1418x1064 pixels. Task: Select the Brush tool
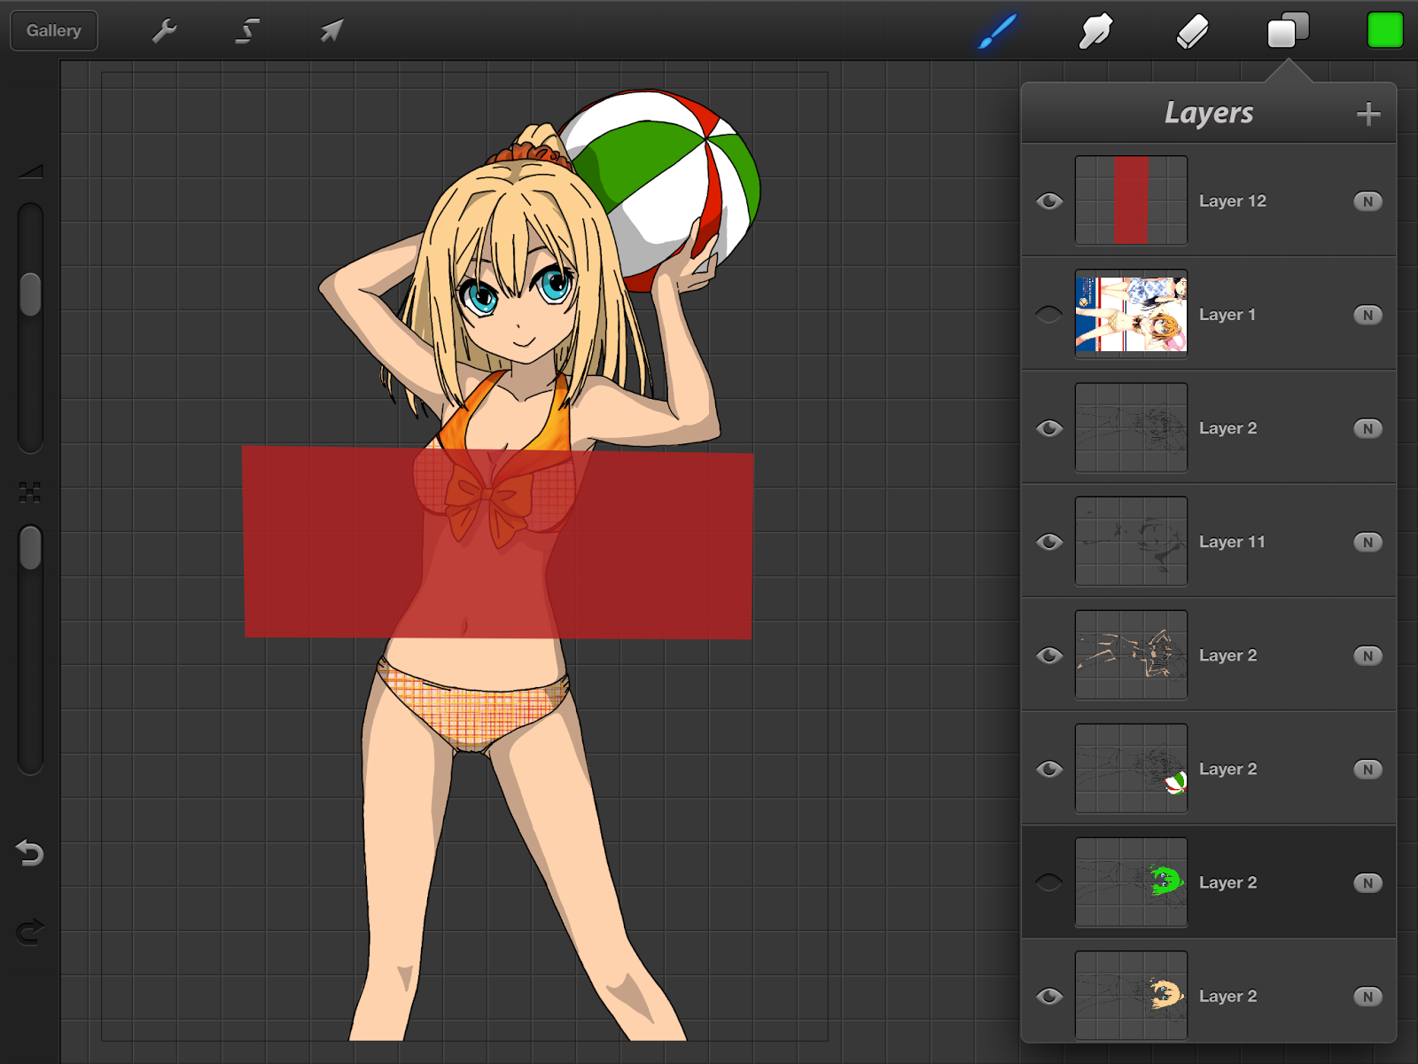(x=998, y=31)
